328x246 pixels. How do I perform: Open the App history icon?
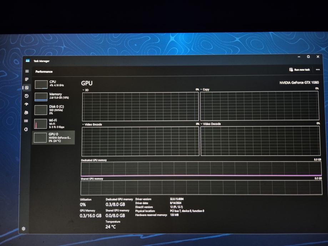pyautogui.click(x=26, y=96)
